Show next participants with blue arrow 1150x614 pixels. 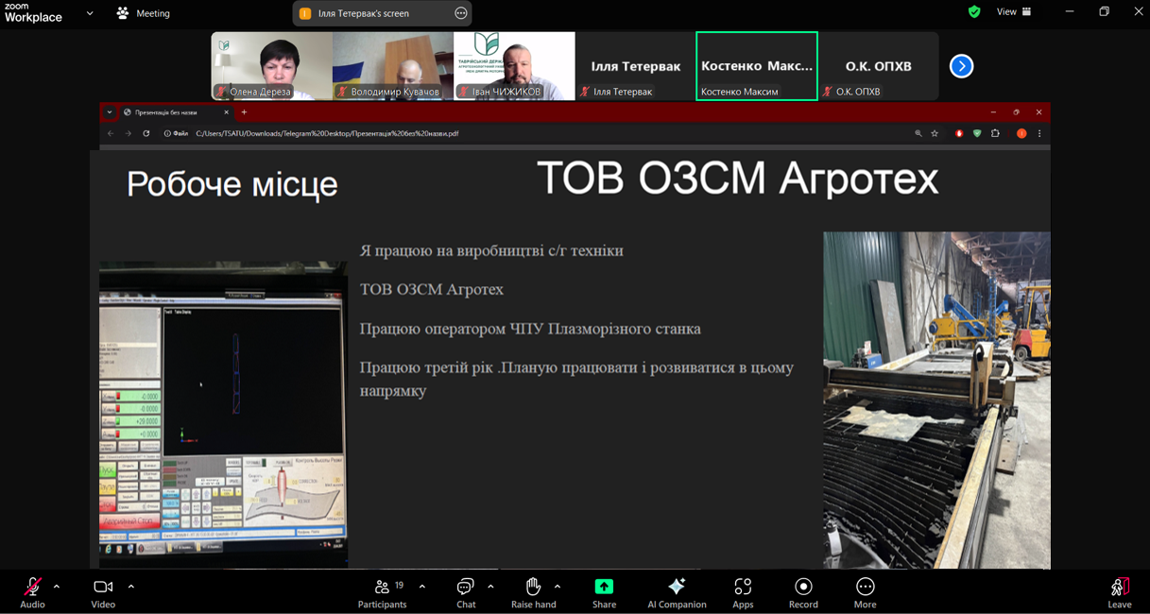961,66
